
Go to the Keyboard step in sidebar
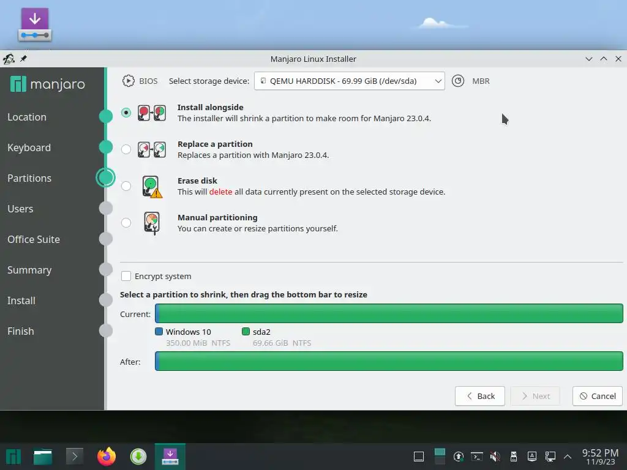click(x=29, y=147)
